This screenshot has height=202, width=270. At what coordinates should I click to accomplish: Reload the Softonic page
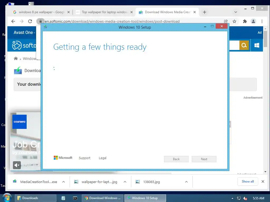(x=30, y=21)
